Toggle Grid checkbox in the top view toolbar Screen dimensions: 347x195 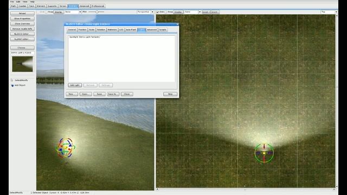[x=158, y=12]
